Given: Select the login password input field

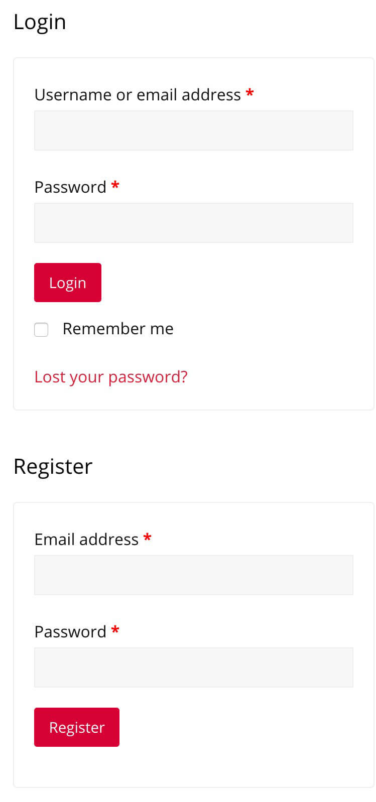Looking at the screenshot, I should click(x=193, y=222).
